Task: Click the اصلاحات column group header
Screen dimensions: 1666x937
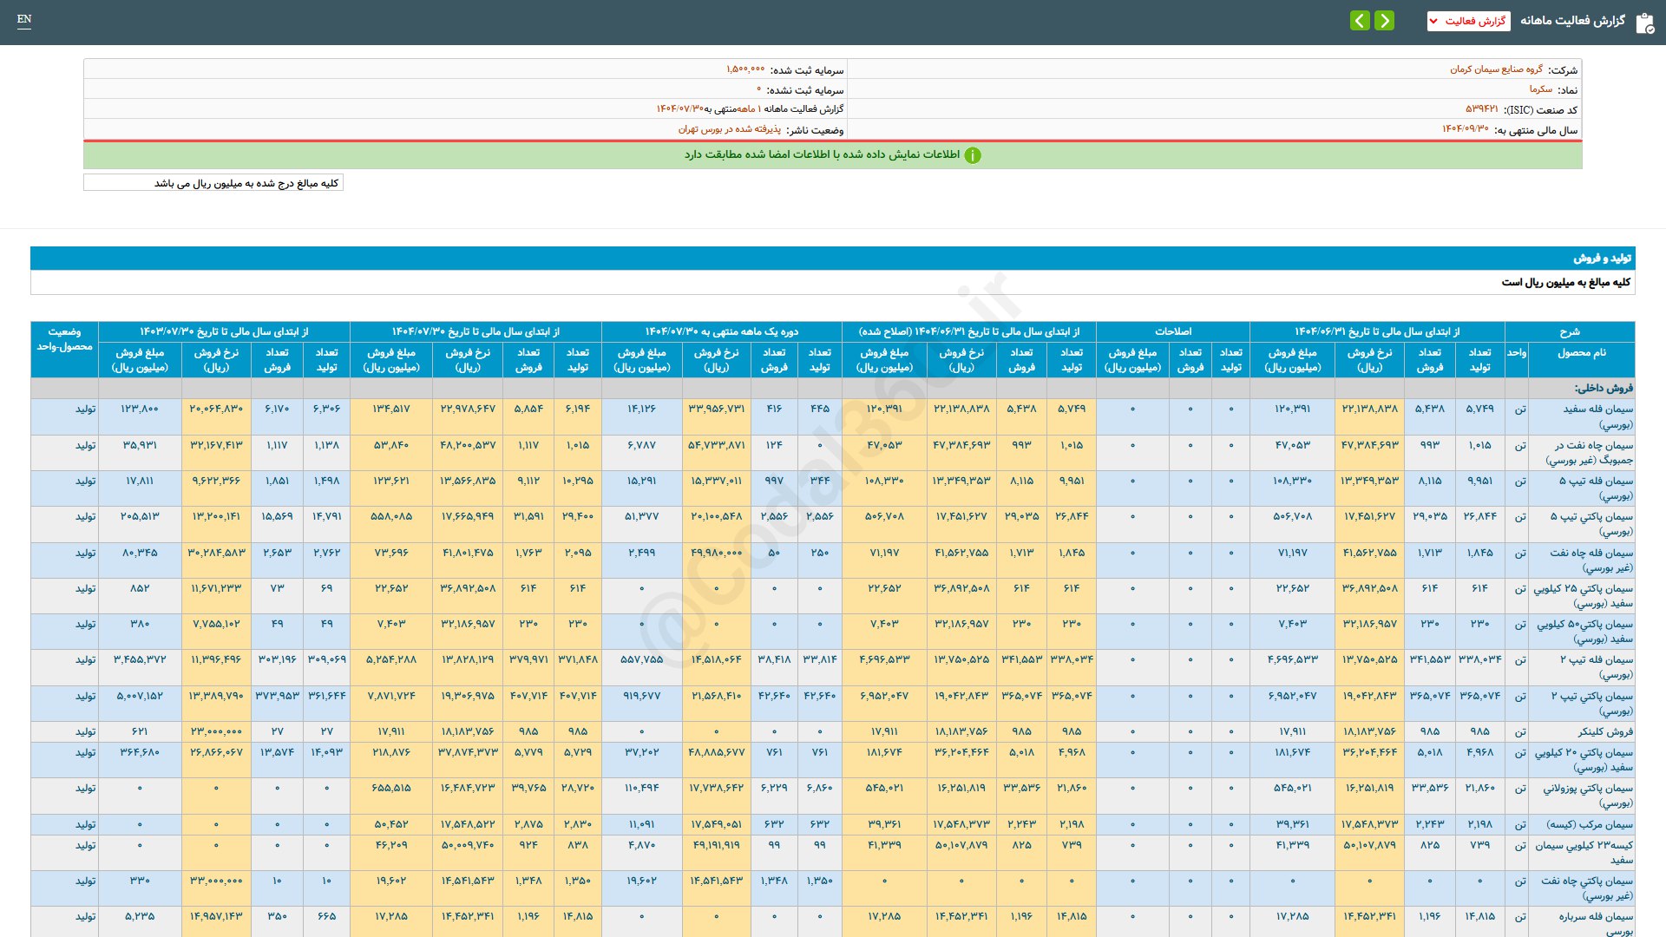Action: tap(1172, 331)
